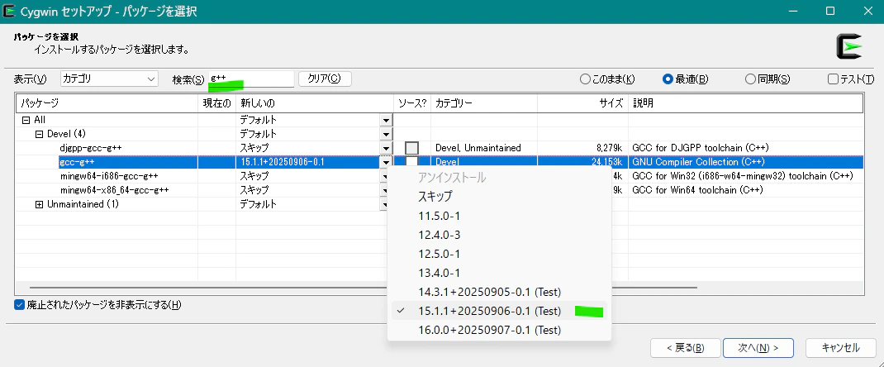The image size is (884, 367).
Task: Select the mingw64-x86_64-gcc-g++ package row
Action: [115, 190]
